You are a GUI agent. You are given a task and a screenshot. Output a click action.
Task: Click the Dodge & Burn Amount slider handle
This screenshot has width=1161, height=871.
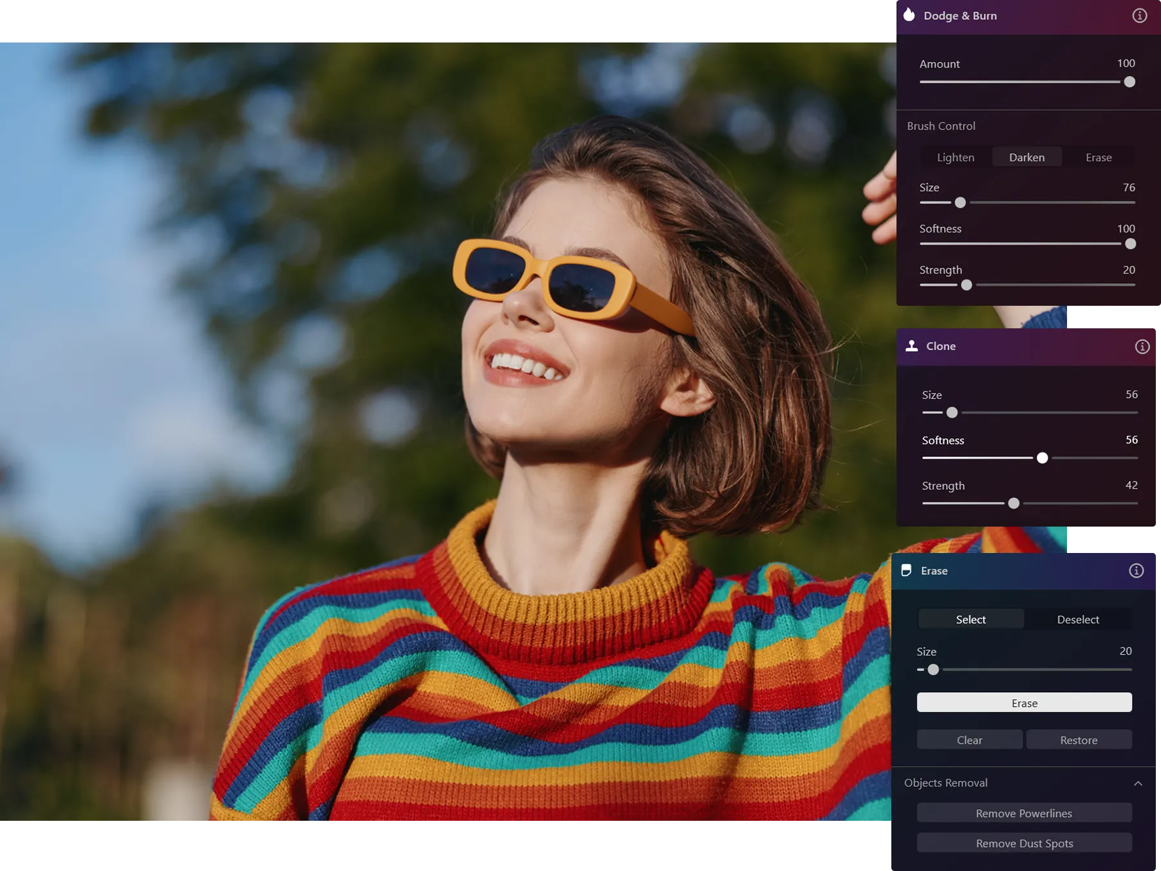point(1129,82)
